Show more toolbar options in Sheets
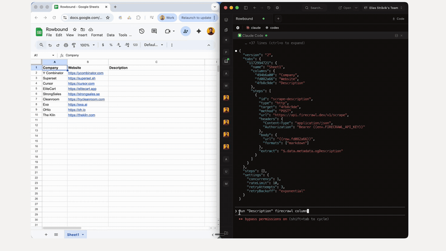446x251 pixels. pos(172,45)
